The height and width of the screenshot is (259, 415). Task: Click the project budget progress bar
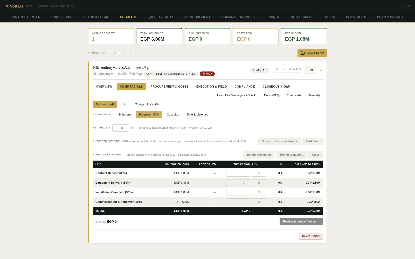[287, 73]
